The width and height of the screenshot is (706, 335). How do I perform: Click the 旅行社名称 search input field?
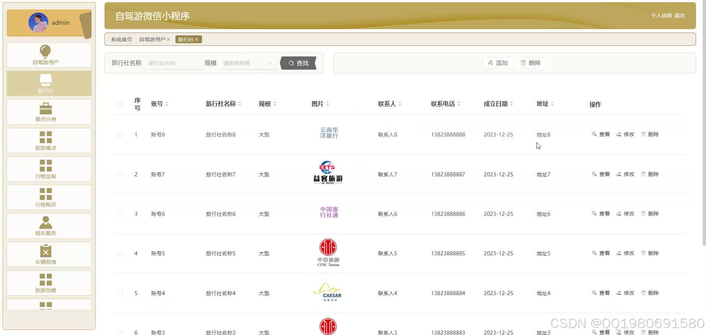pyautogui.click(x=172, y=63)
